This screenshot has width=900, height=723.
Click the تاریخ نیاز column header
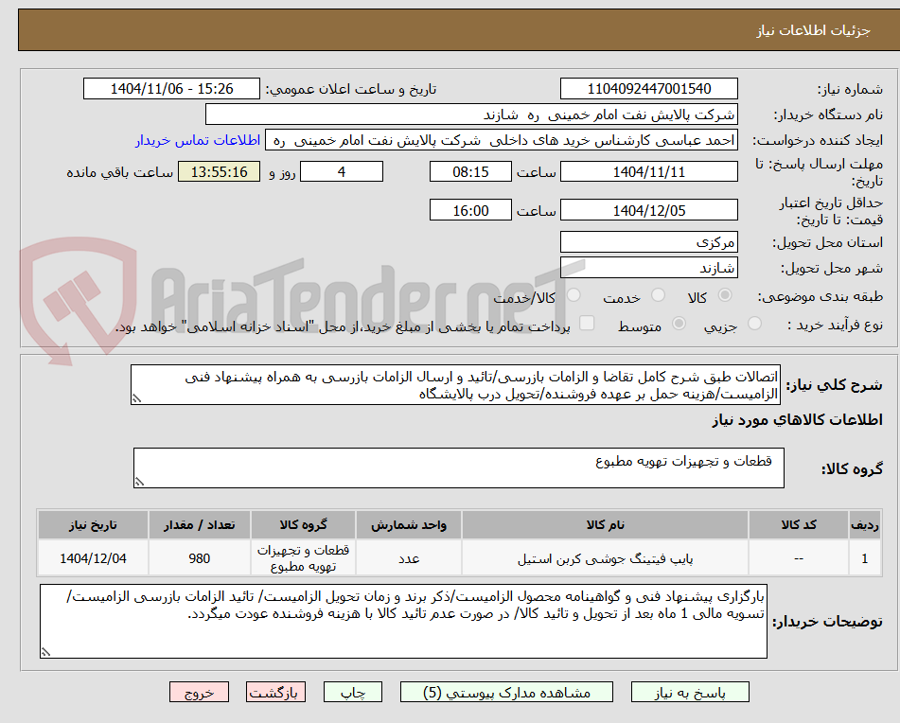[x=93, y=525]
